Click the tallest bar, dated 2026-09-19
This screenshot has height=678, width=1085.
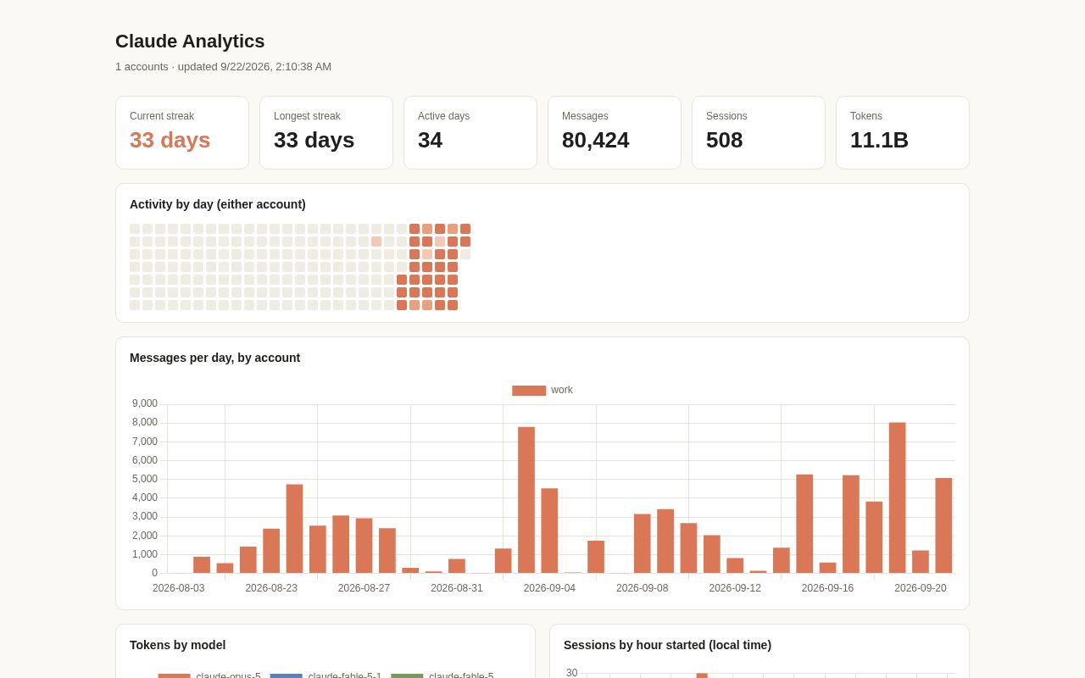[897, 497]
